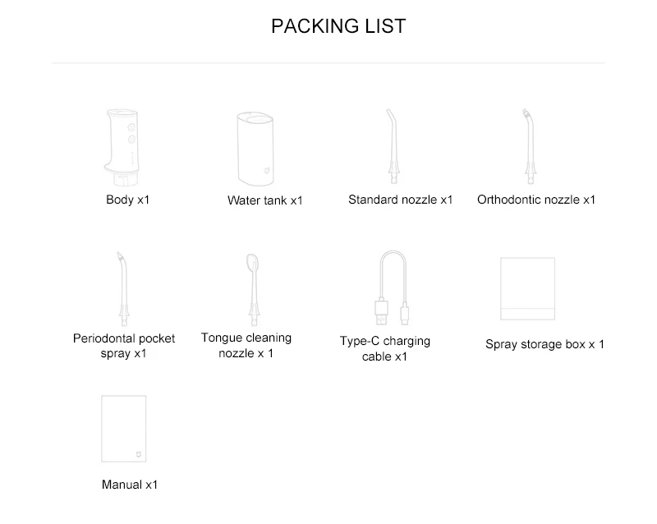The width and height of the screenshot is (657, 524).
Task: Click the standard nozzle illustration
Action: [393, 146]
